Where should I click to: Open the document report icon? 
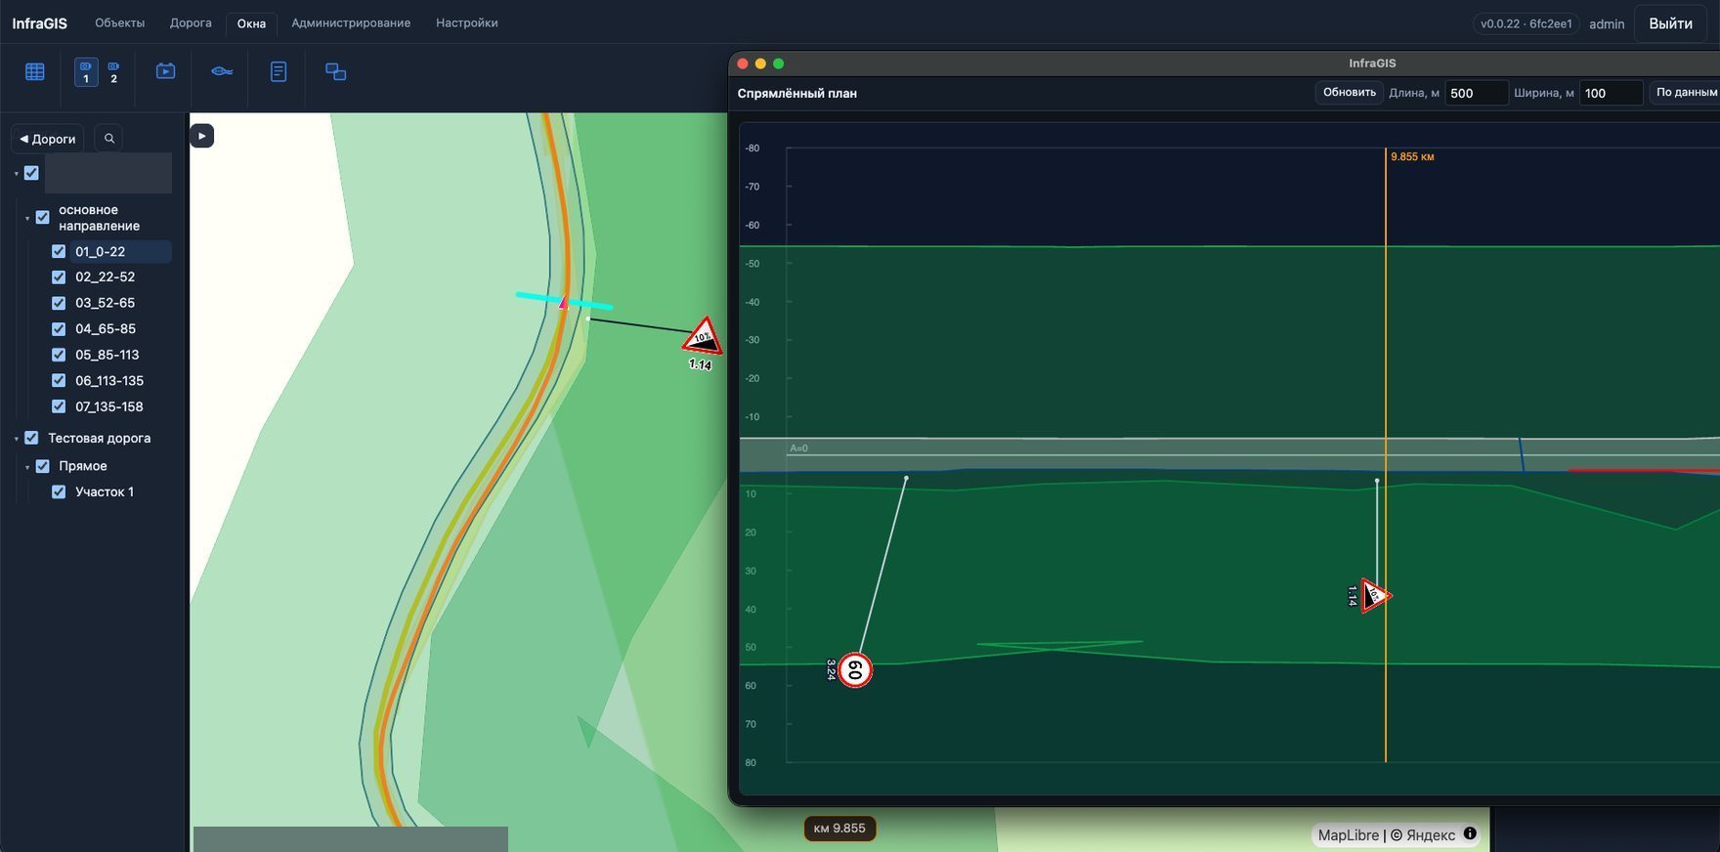click(279, 71)
